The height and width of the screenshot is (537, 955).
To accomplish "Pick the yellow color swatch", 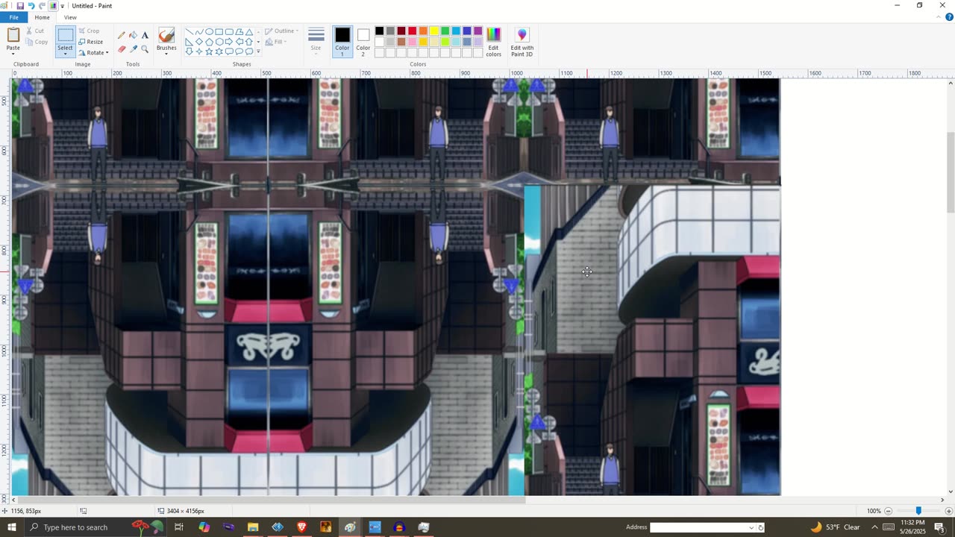I will click(x=434, y=31).
